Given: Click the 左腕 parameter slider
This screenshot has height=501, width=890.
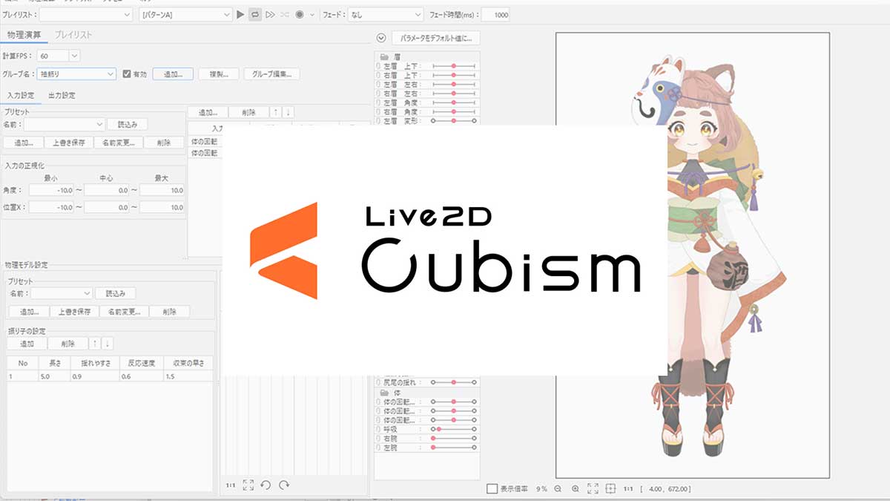Looking at the screenshot, I should (x=453, y=448).
